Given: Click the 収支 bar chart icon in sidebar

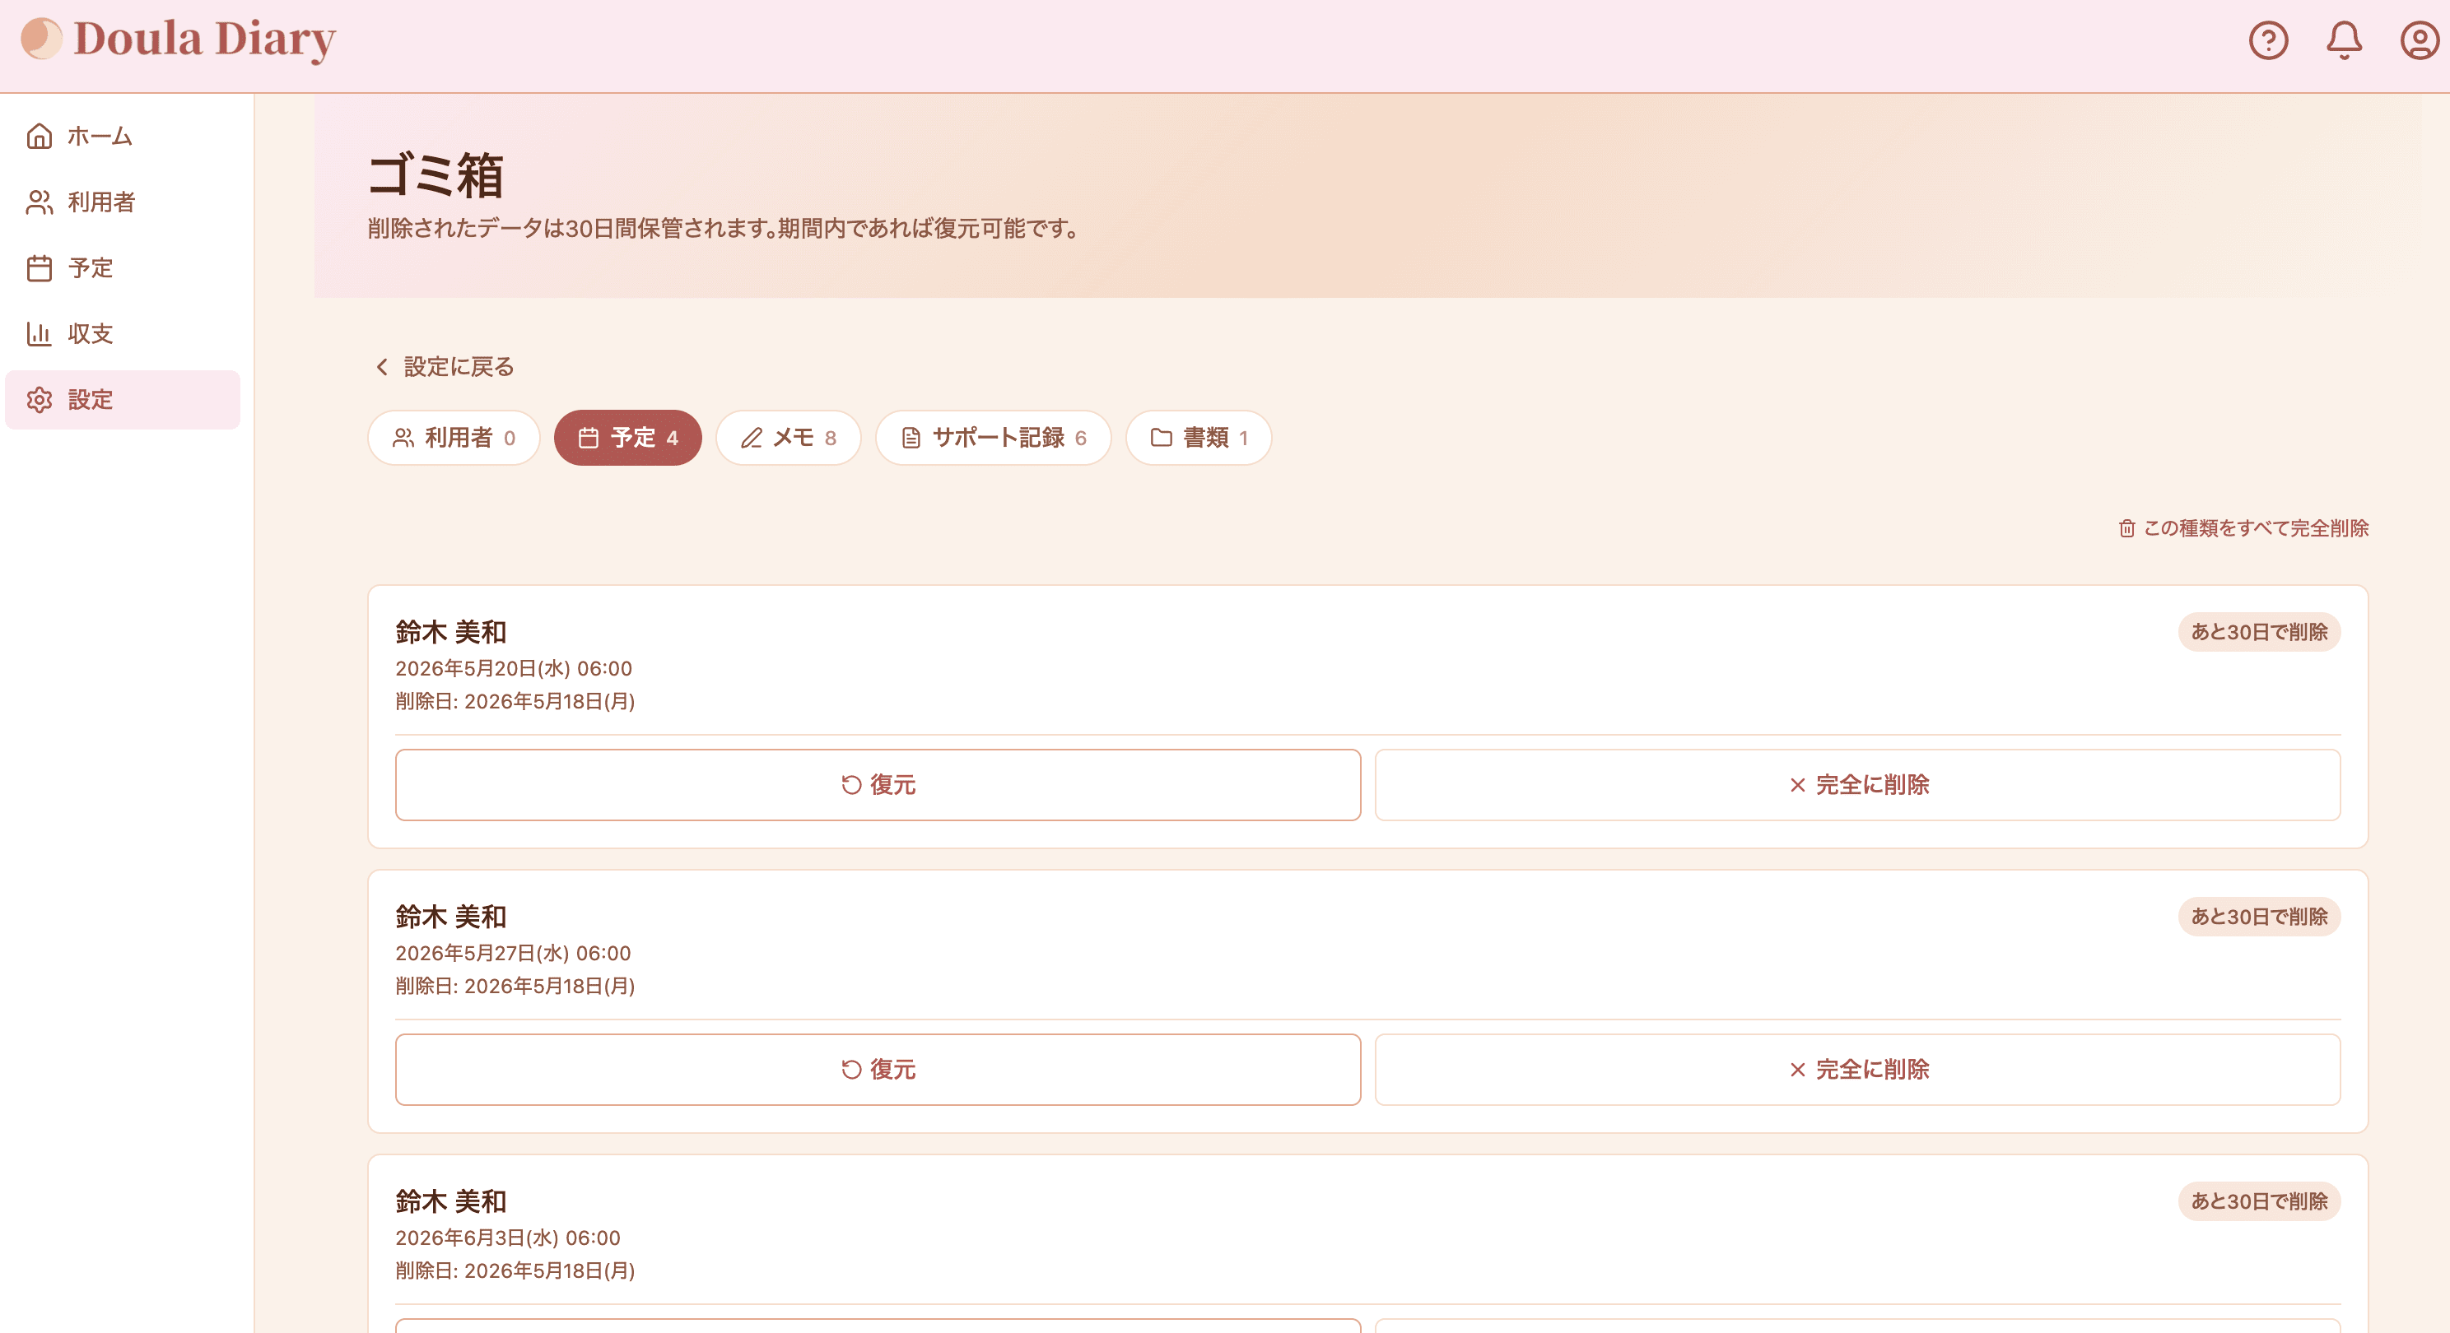Looking at the screenshot, I should tap(39, 334).
